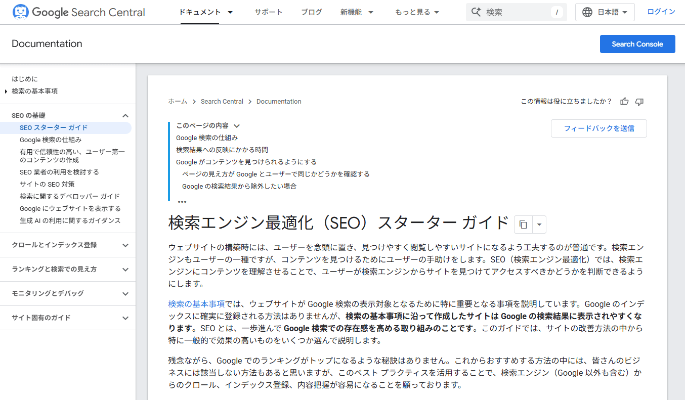Open the 日本語 language selector

[x=605, y=12]
